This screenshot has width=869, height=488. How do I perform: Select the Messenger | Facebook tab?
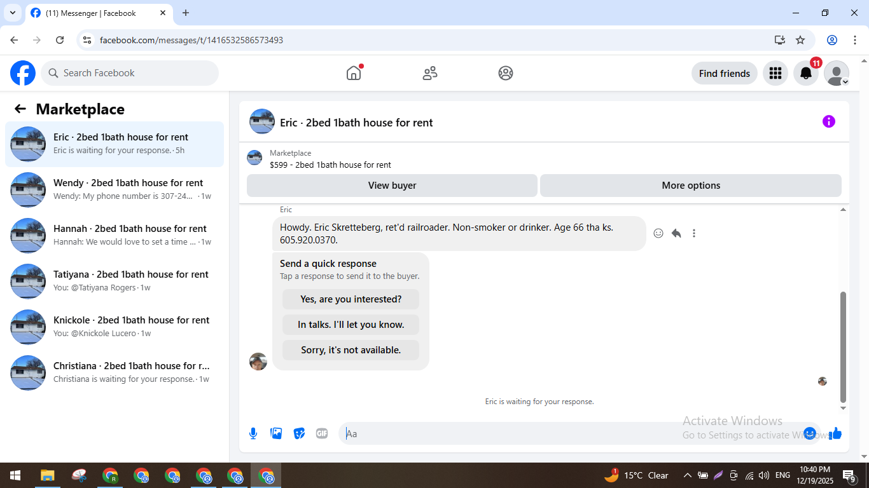(x=99, y=13)
